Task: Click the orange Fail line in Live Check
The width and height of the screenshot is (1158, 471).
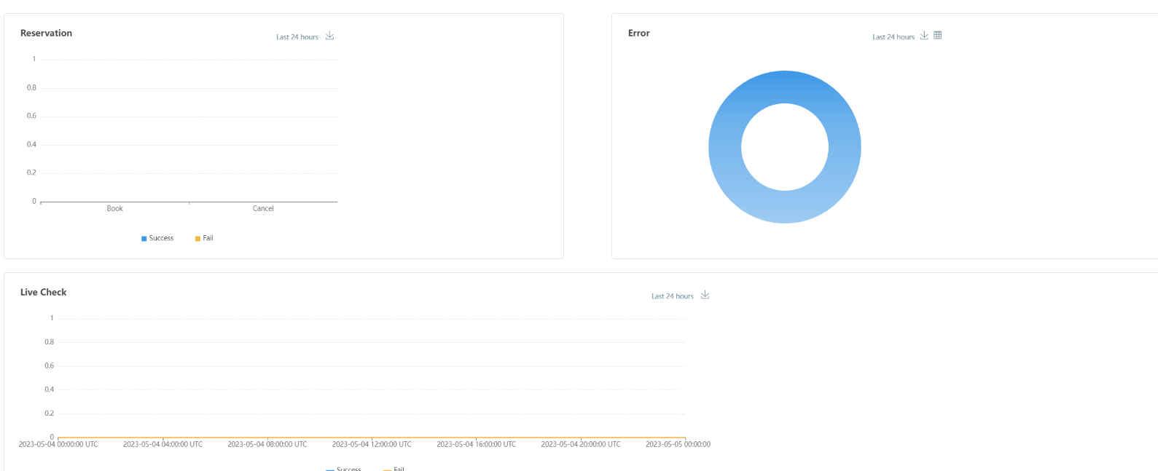Action: (x=372, y=438)
